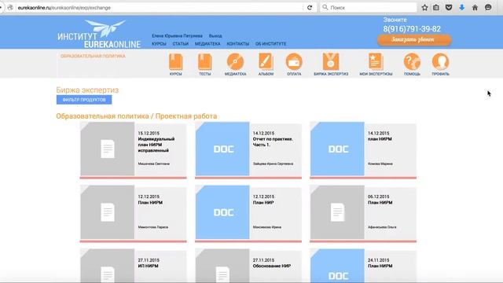Image resolution: width=503 pixels, height=283 pixels.
Task: Open Об институте in top navigation
Action: (270, 44)
